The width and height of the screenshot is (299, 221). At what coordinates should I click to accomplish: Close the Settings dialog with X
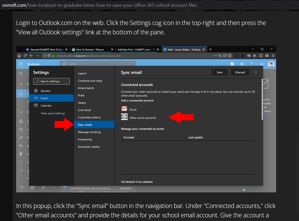(x=256, y=72)
